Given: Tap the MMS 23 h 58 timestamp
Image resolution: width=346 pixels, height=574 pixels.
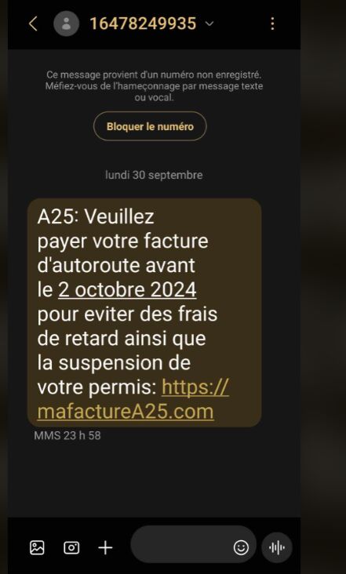Looking at the screenshot, I should coord(67,436).
